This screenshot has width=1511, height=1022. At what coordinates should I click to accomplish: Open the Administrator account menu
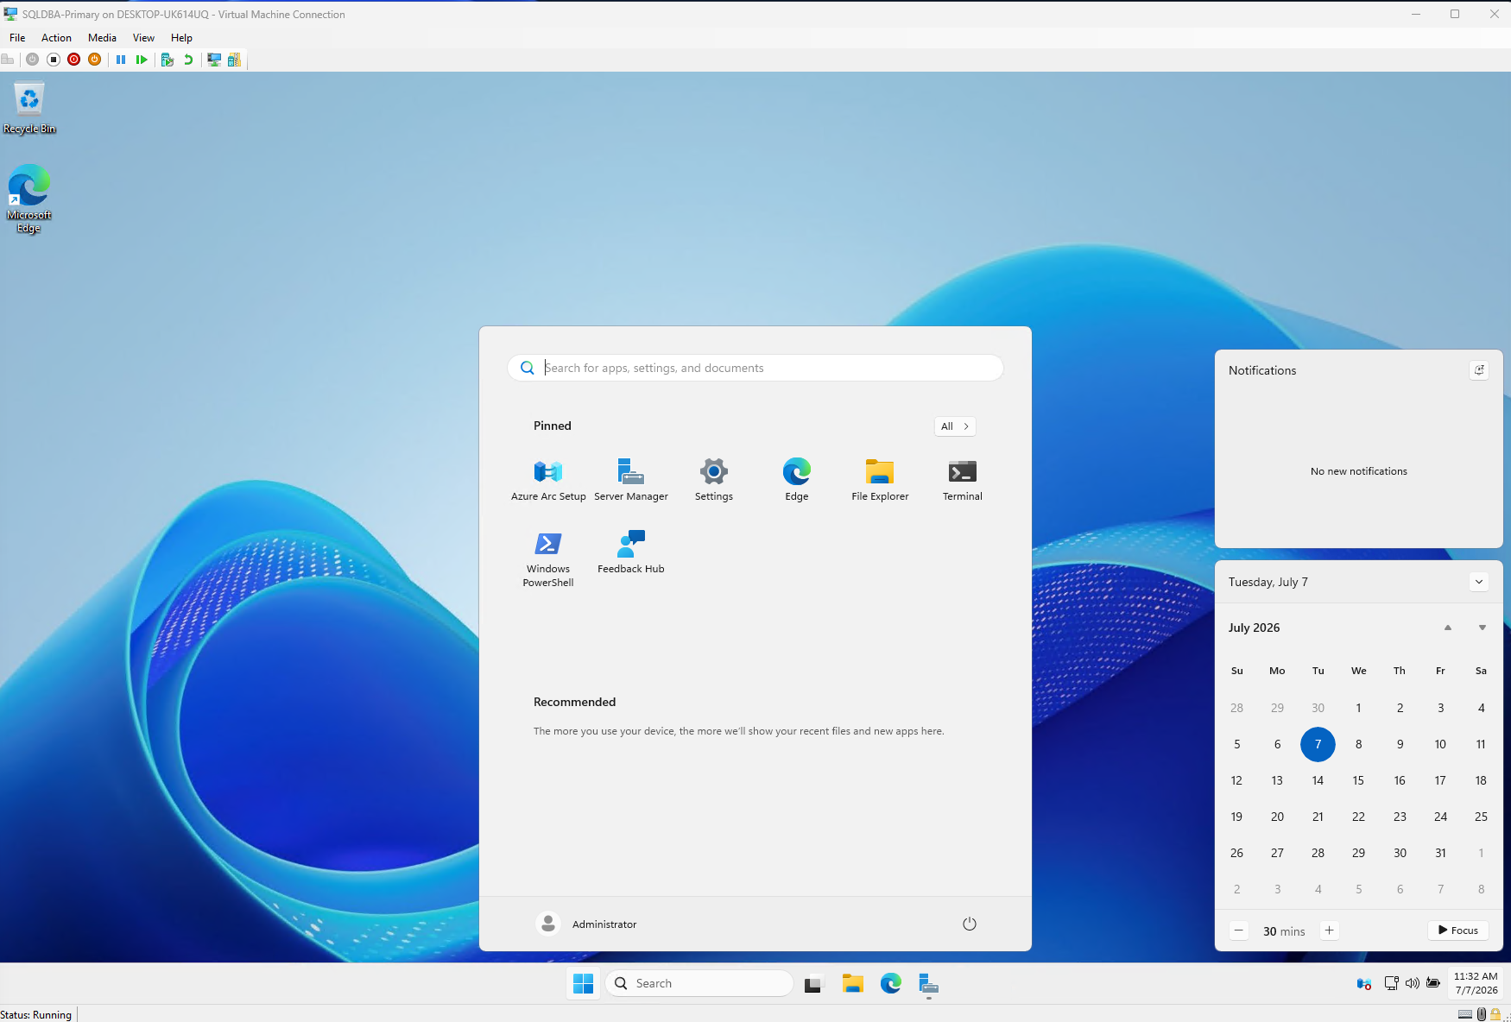pos(587,924)
